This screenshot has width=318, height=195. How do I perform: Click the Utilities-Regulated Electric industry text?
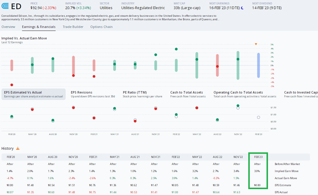[x=143, y=8]
